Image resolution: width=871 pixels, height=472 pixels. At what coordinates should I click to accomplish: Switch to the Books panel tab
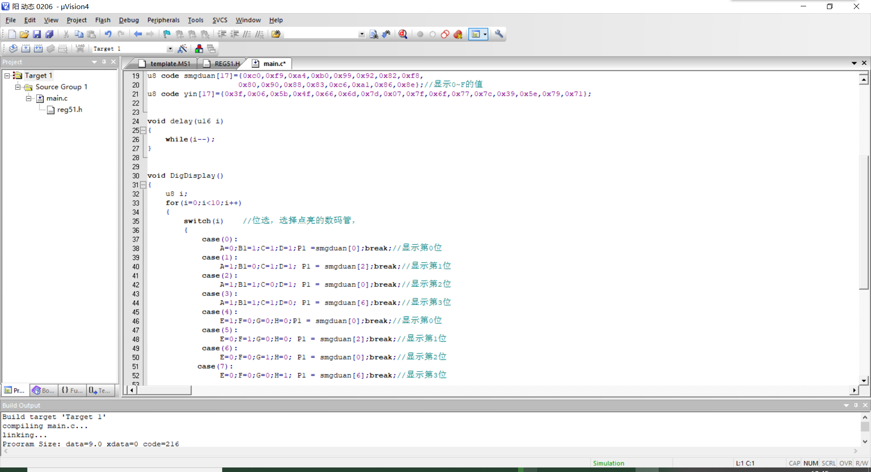pos(44,390)
